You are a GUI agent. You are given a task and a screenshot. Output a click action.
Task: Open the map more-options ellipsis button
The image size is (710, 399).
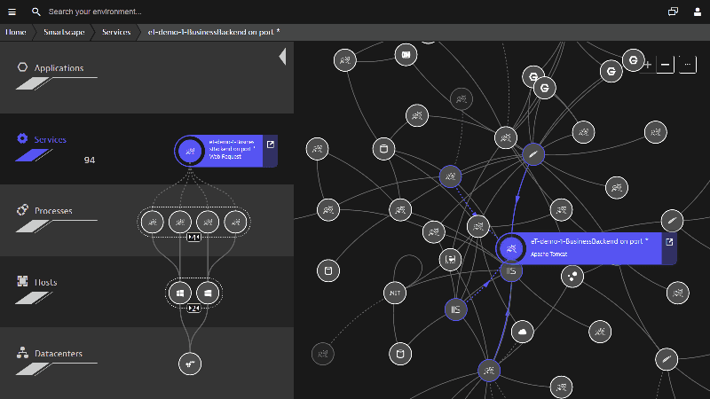688,65
